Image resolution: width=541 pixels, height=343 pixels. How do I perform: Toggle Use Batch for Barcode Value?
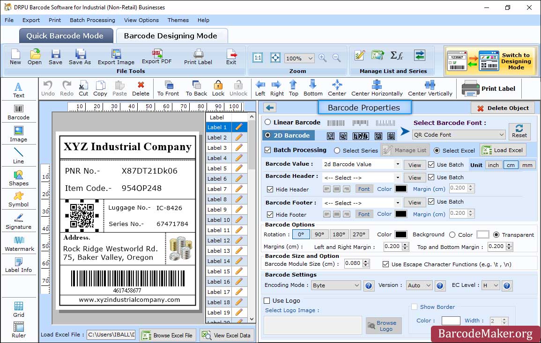431,164
